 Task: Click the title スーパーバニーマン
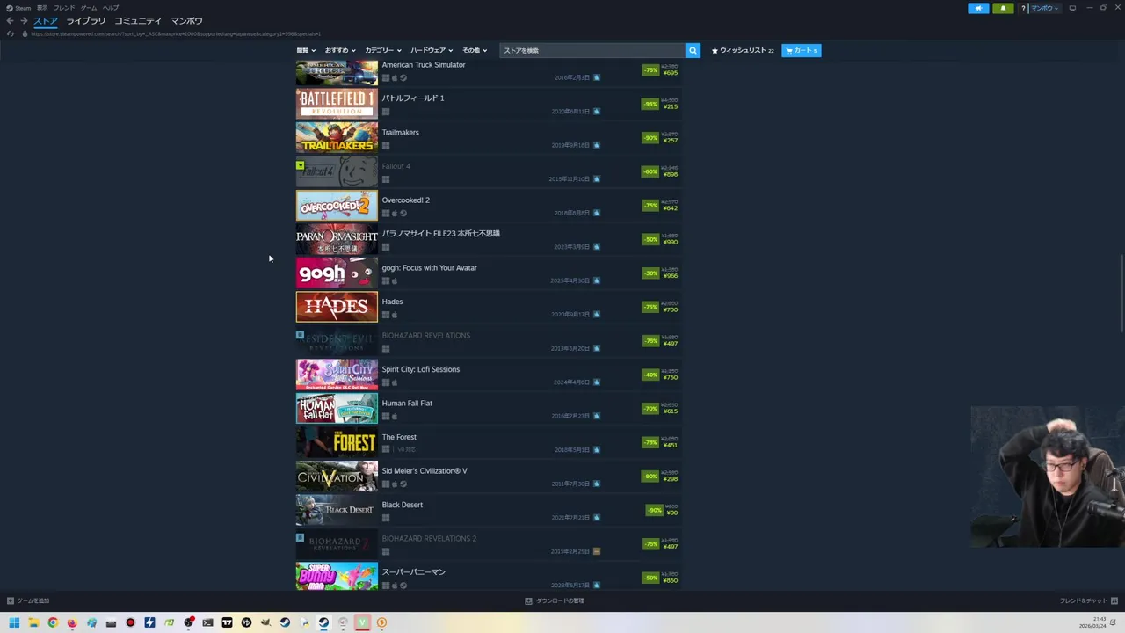414,572
